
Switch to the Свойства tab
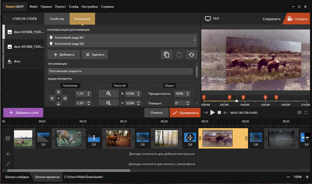57,19
